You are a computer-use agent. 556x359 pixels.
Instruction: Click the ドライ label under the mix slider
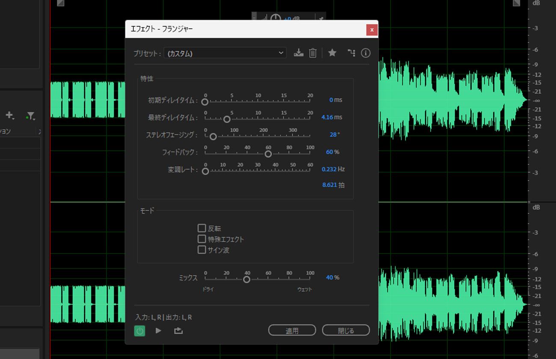(208, 289)
